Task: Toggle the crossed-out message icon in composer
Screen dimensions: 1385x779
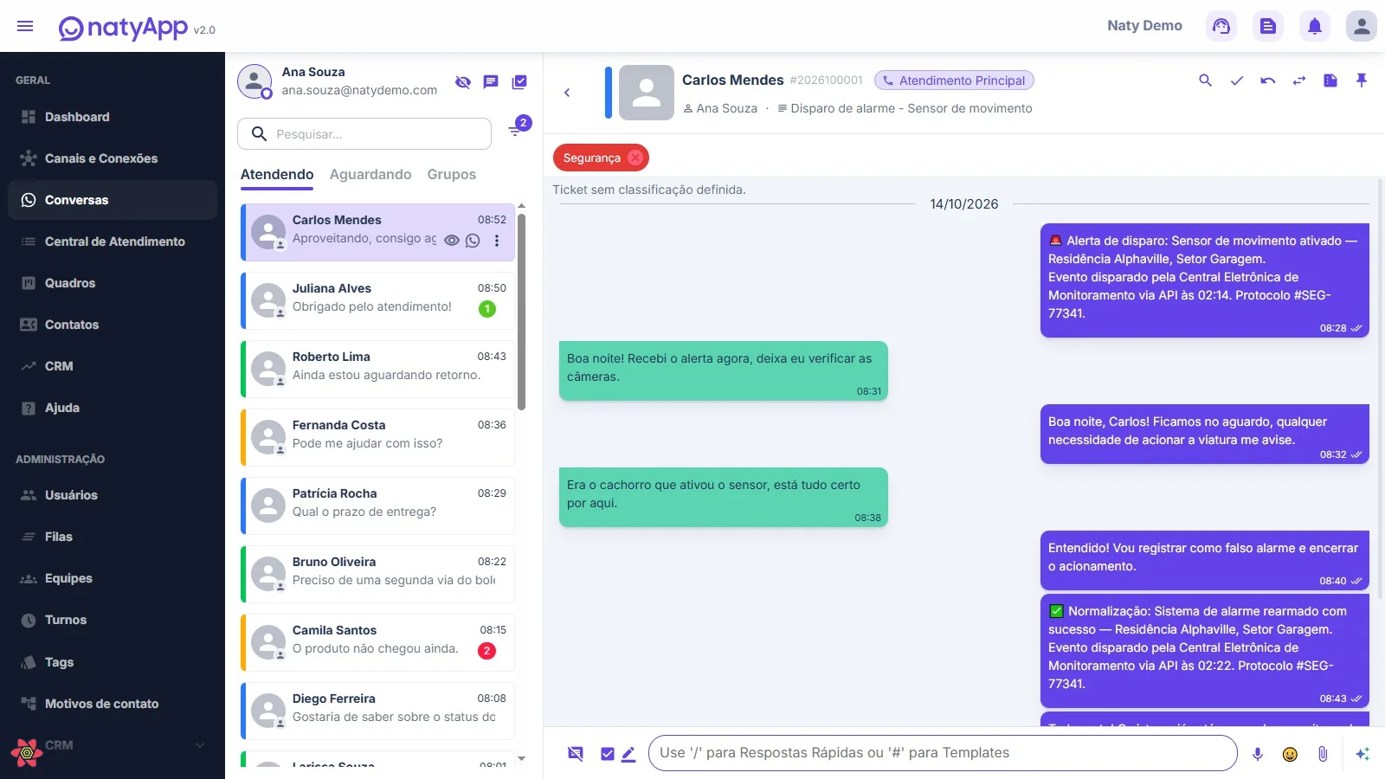Action: [576, 754]
